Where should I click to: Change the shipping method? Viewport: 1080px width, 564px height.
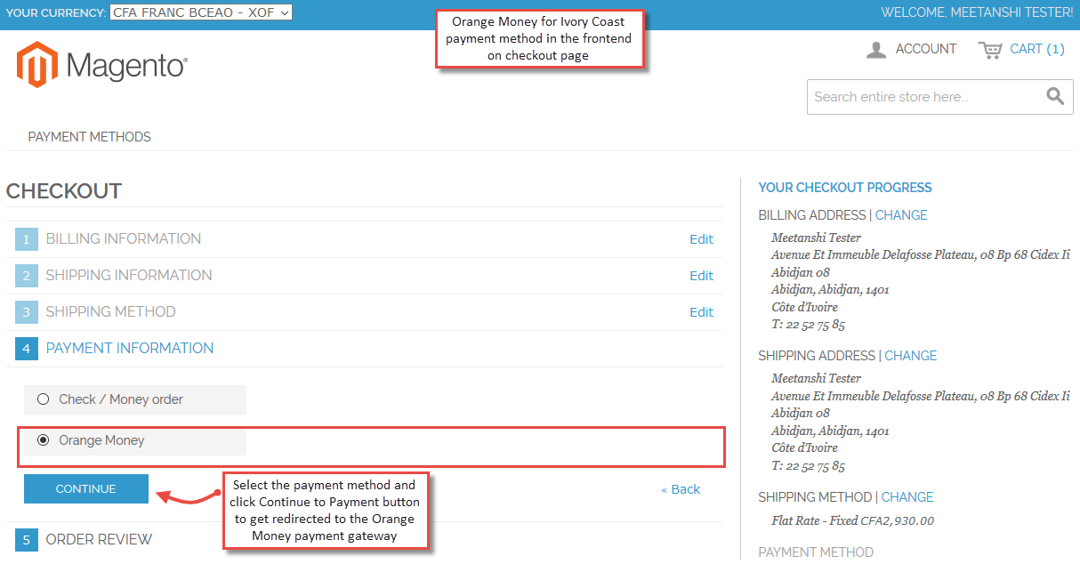(x=907, y=497)
